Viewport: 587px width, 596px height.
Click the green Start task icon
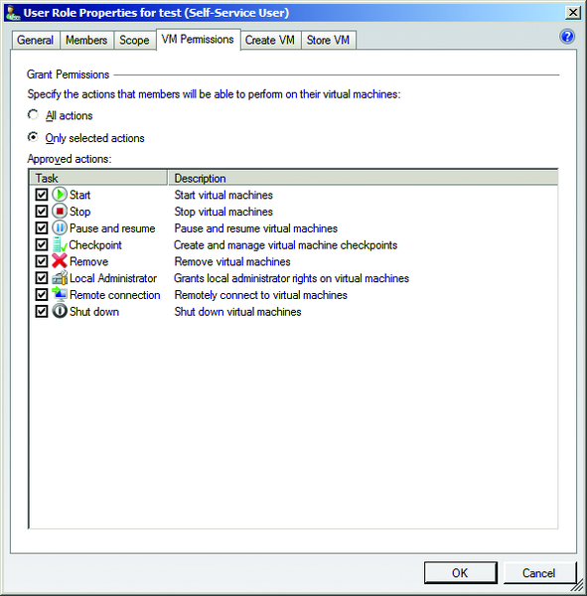click(60, 195)
